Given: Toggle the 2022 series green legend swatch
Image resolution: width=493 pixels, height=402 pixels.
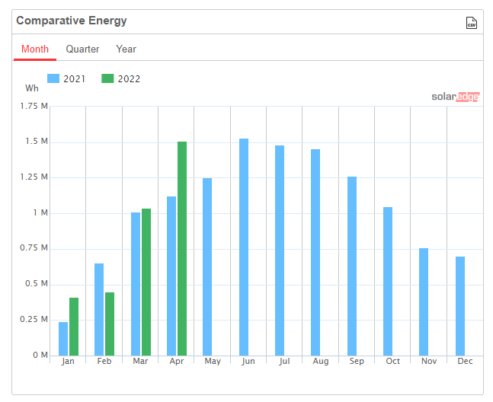Looking at the screenshot, I should (x=107, y=78).
